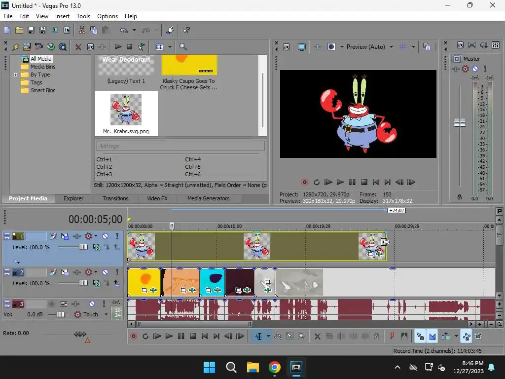Click the Copy icon in the main toolbar
Screen dimensions: 505x379
94,30
